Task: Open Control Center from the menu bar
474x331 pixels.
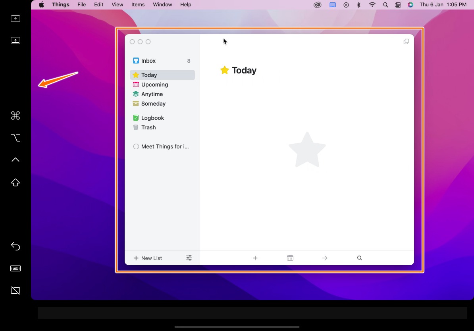Action: (x=398, y=4)
